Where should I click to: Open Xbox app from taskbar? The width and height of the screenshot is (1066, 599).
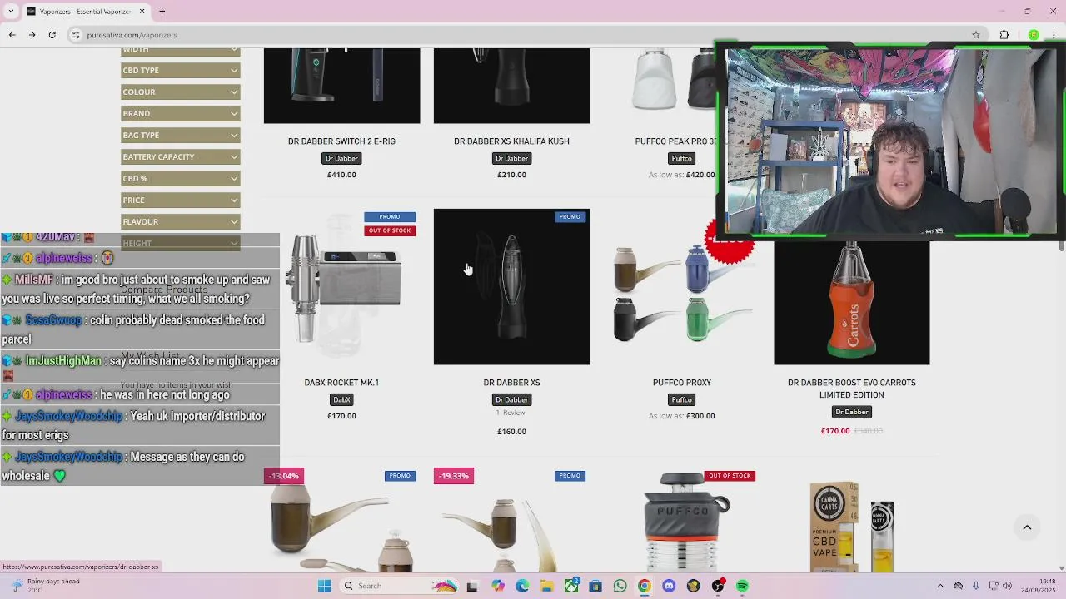[570, 586]
